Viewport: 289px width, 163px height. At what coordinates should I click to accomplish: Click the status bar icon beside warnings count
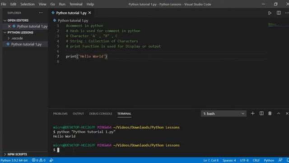point(51,160)
